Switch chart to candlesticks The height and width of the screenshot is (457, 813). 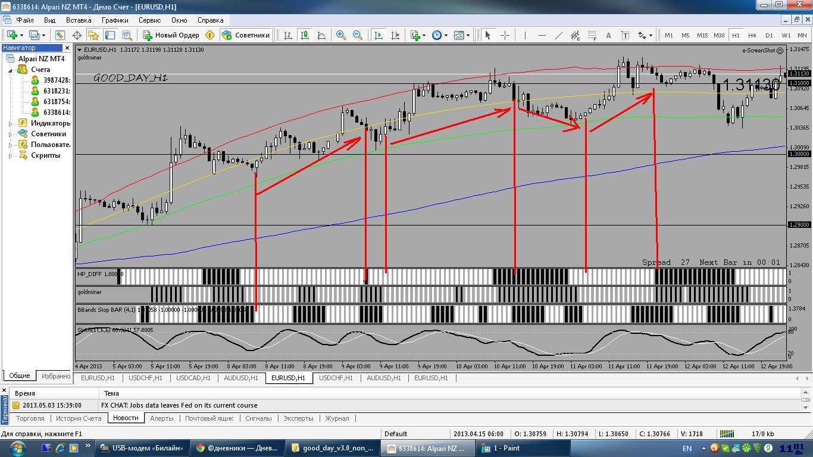click(x=304, y=35)
